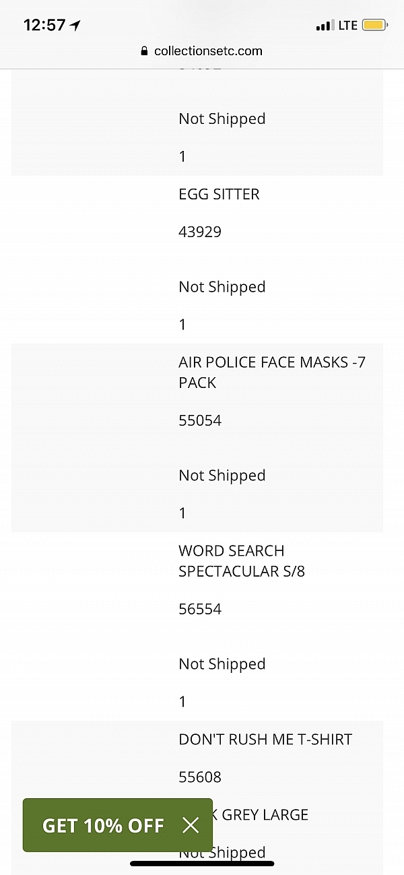Tap item number 55608
The width and height of the screenshot is (404, 875).
pyautogui.click(x=200, y=777)
